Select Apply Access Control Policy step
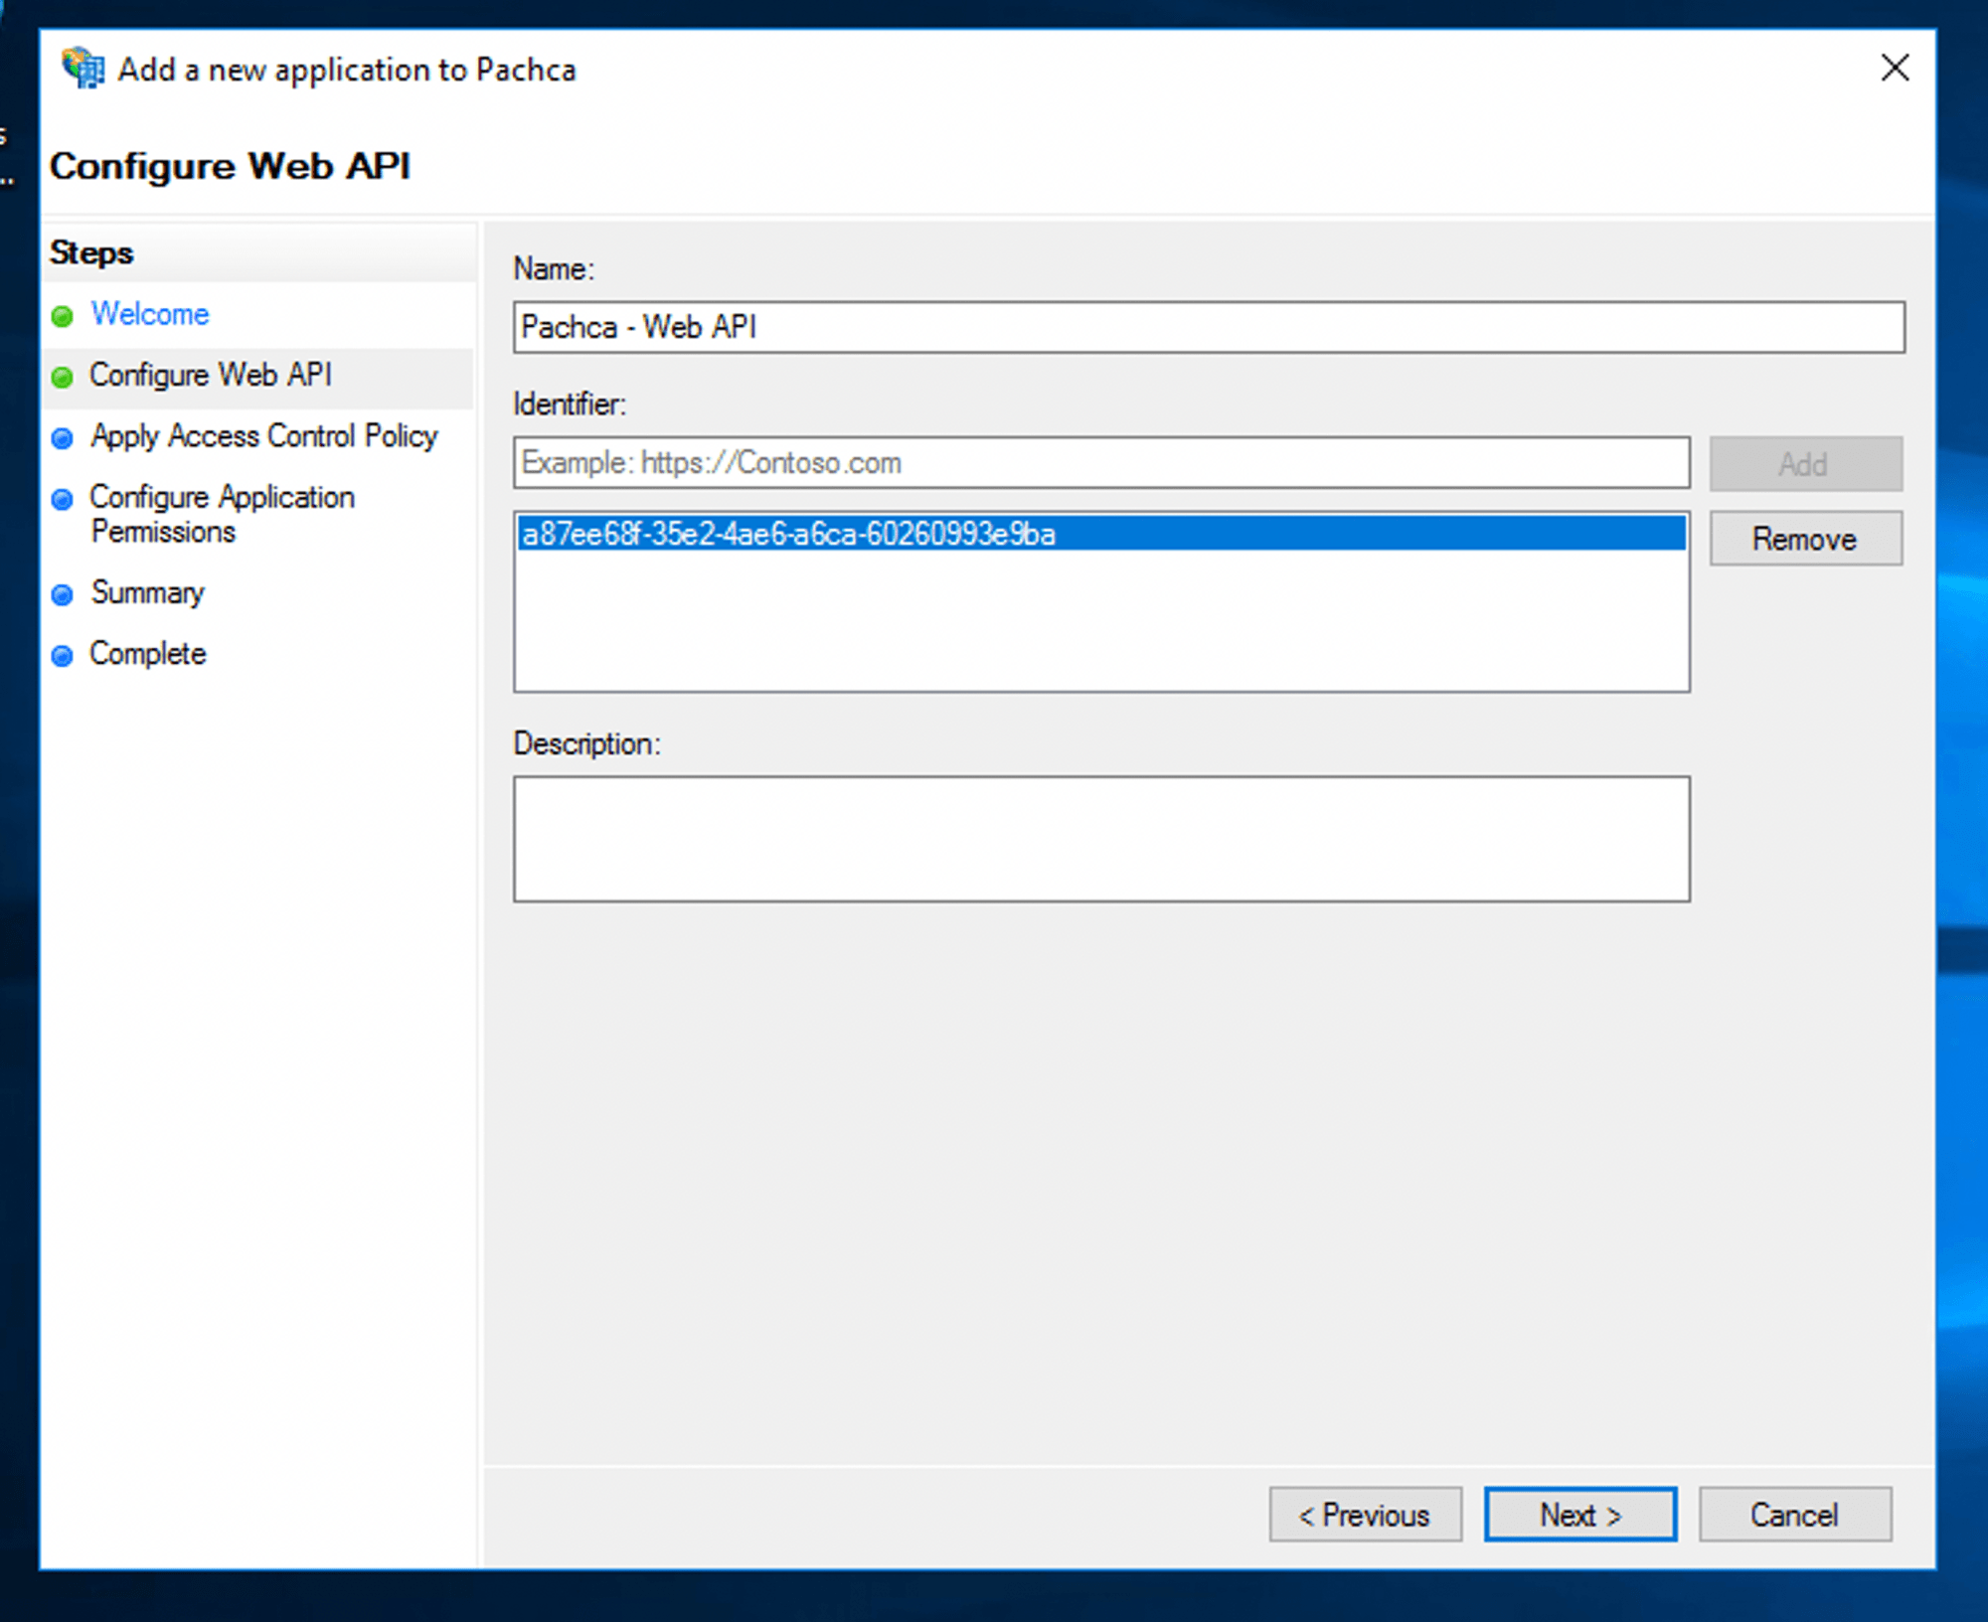Image resolution: width=1988 pixels, height=1622 pixels. 263,436
